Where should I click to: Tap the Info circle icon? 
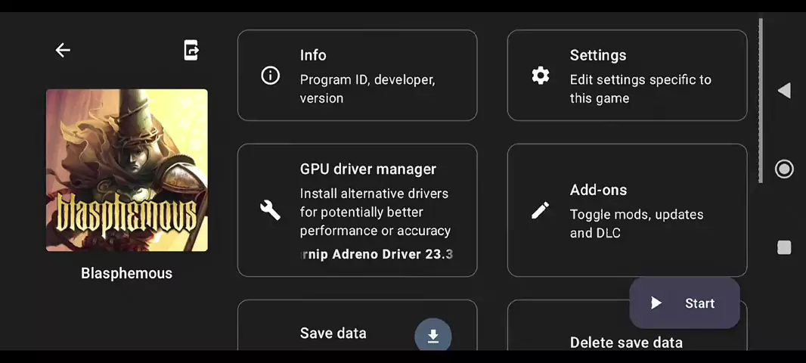[270, 76]
